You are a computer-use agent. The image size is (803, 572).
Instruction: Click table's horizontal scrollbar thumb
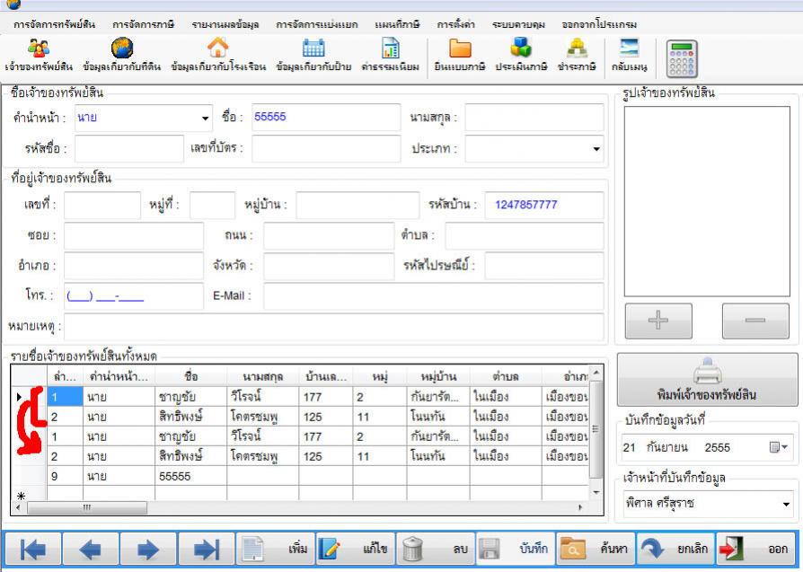[x=87, y=507]
